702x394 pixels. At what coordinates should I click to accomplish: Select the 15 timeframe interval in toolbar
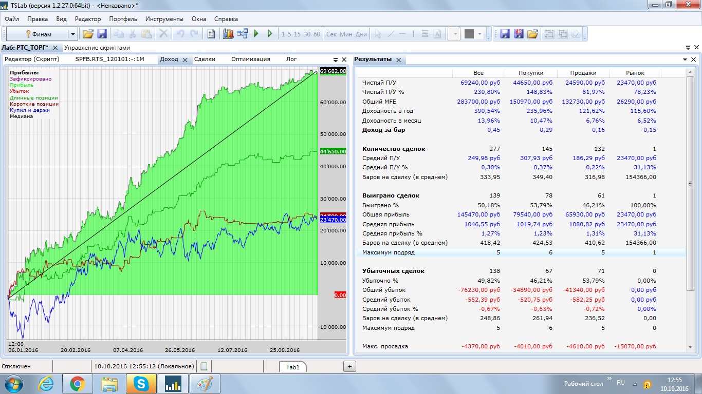[297, 34]
